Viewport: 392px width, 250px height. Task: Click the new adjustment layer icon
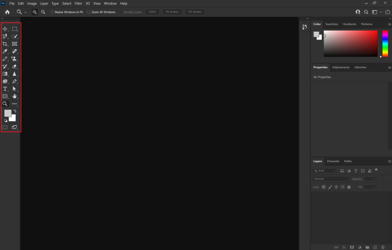(359, 247)
